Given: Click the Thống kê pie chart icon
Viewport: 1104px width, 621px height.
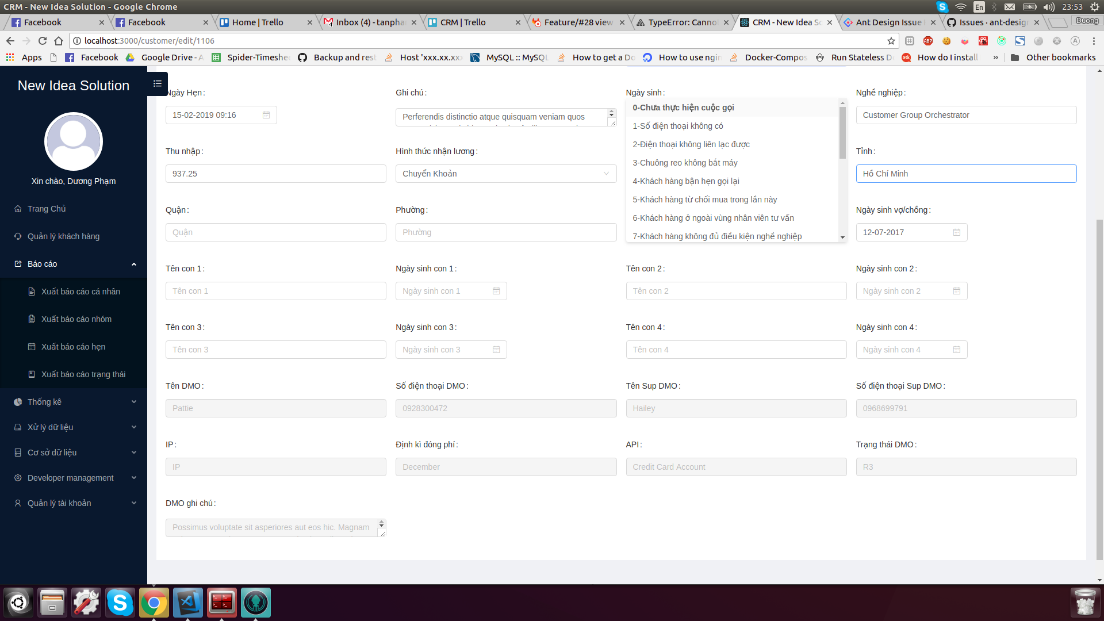Looking at the screenshot, I should (x=17, y=401).
